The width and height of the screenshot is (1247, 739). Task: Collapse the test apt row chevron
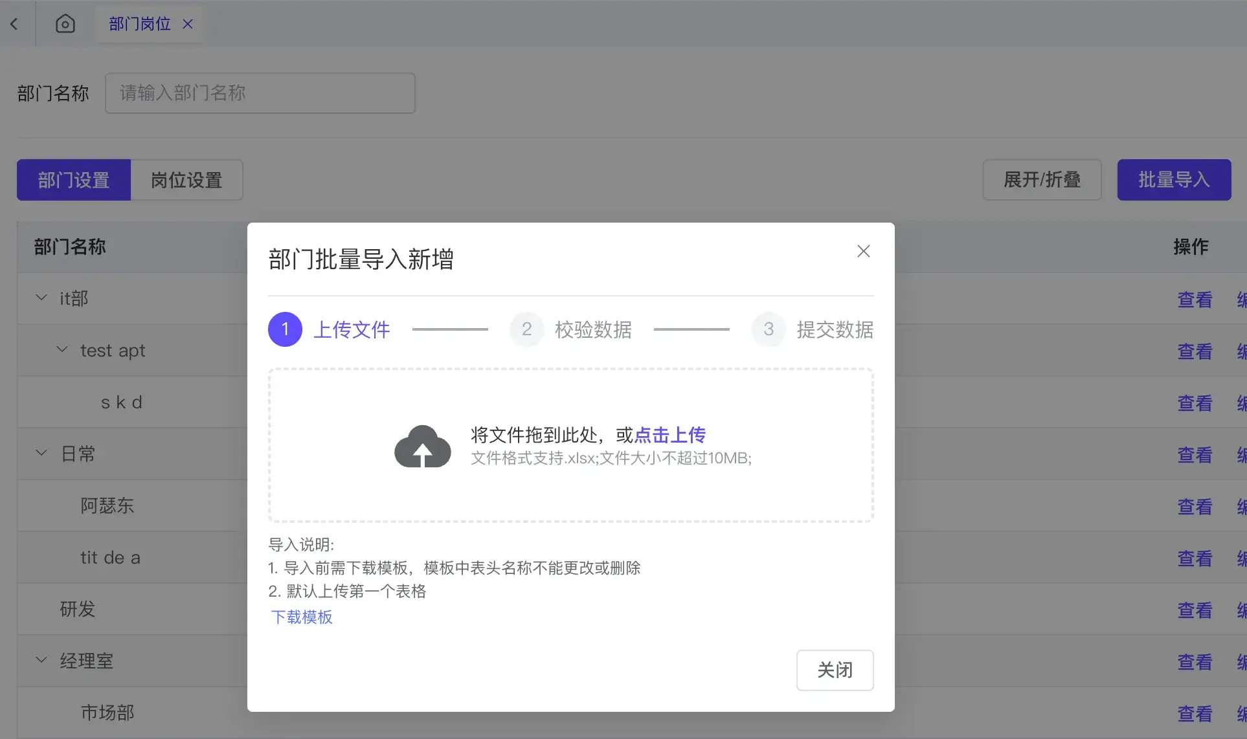pyautogui.click(x=62, y=349)
